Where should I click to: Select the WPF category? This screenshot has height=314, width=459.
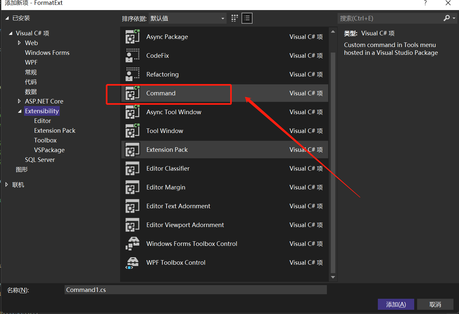click(31, 62)
